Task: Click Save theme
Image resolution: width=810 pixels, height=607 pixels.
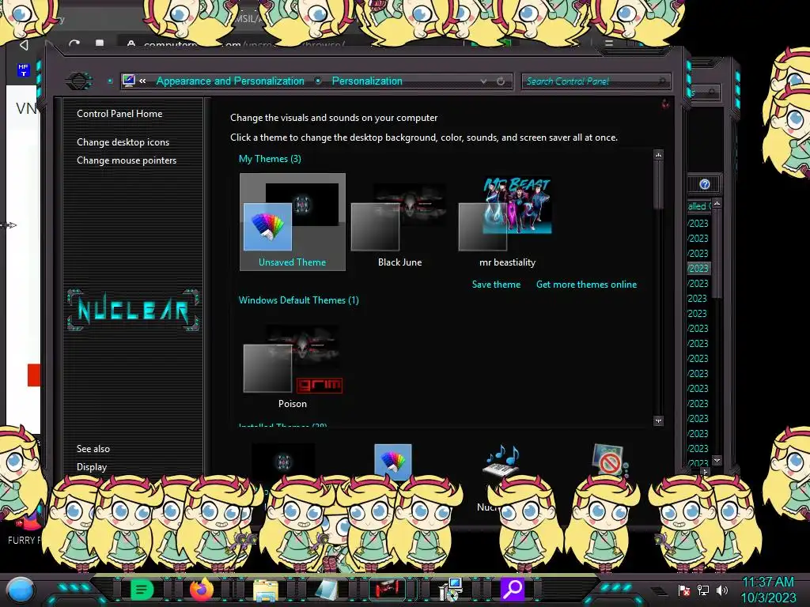Action: (x=496, y=285)
